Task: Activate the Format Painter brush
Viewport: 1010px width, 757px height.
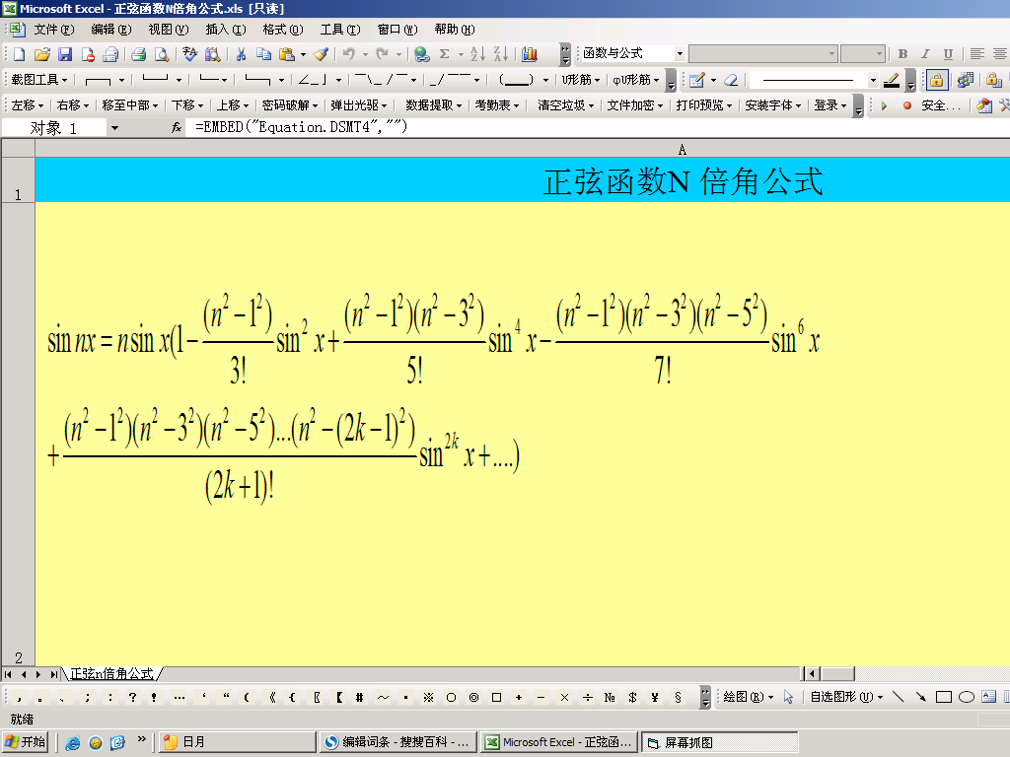Action: pos(322,54)
